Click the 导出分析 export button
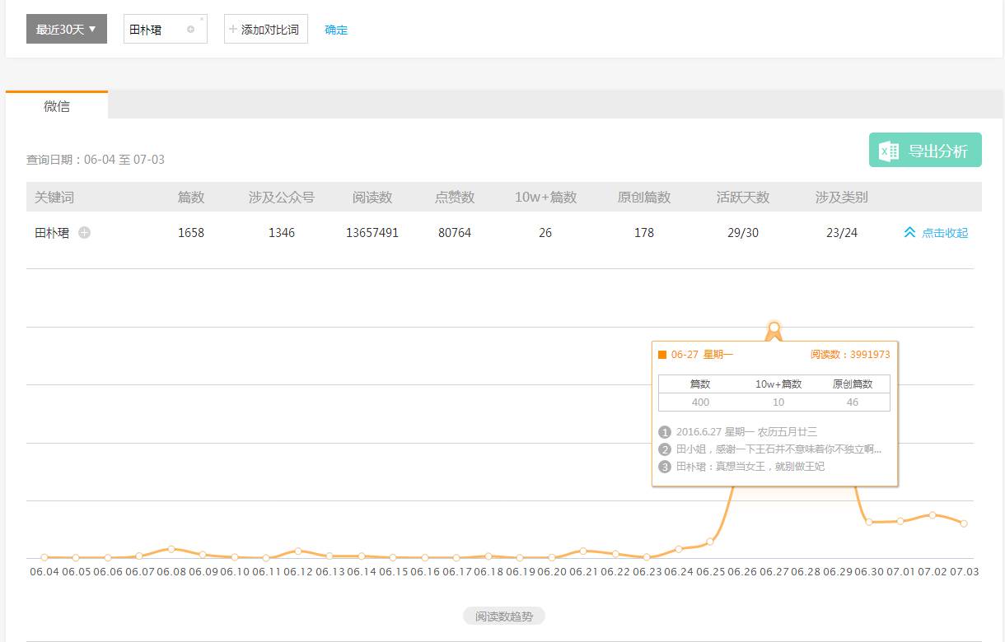Image resolution: width=1005 pixels, height=642 pixels. pos(925,151)
